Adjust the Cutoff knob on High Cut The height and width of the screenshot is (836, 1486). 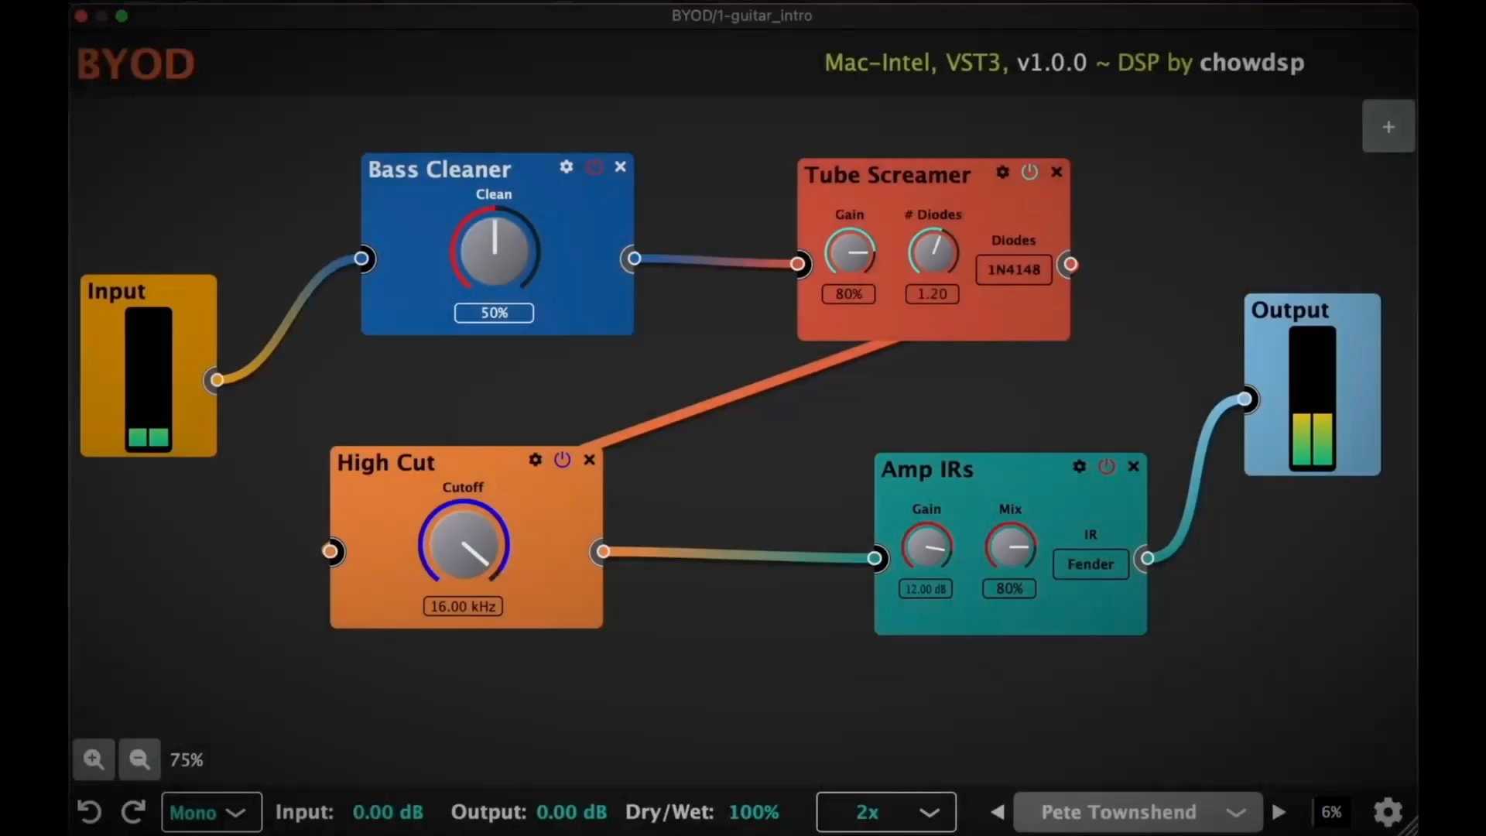(x=463, y=545)
